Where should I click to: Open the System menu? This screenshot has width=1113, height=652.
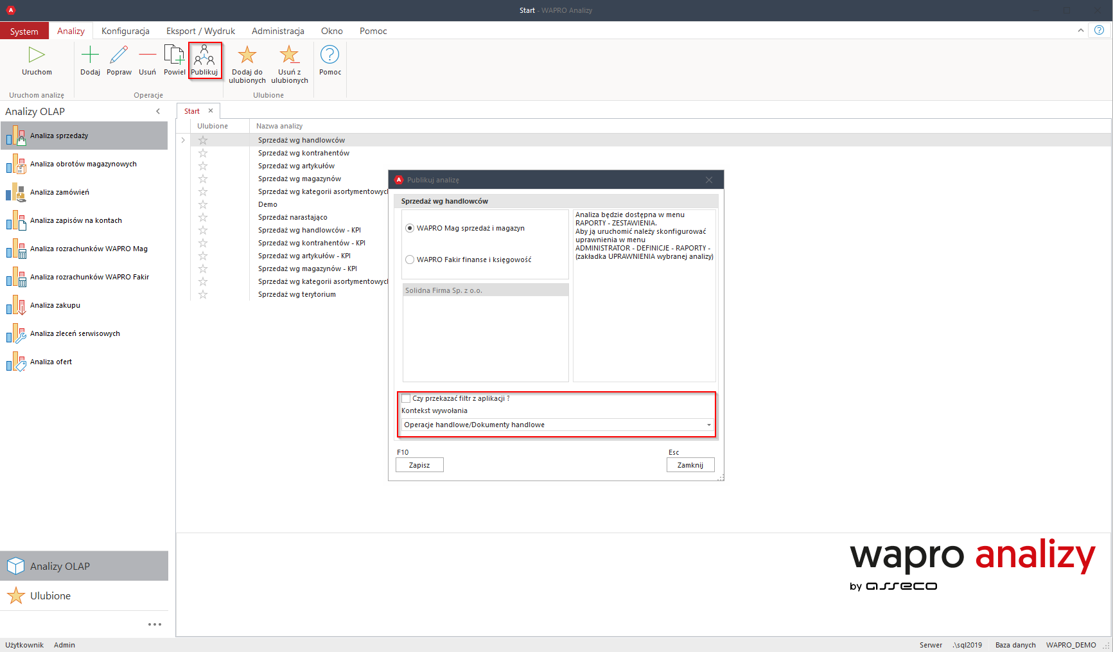(x=24, y=31)
